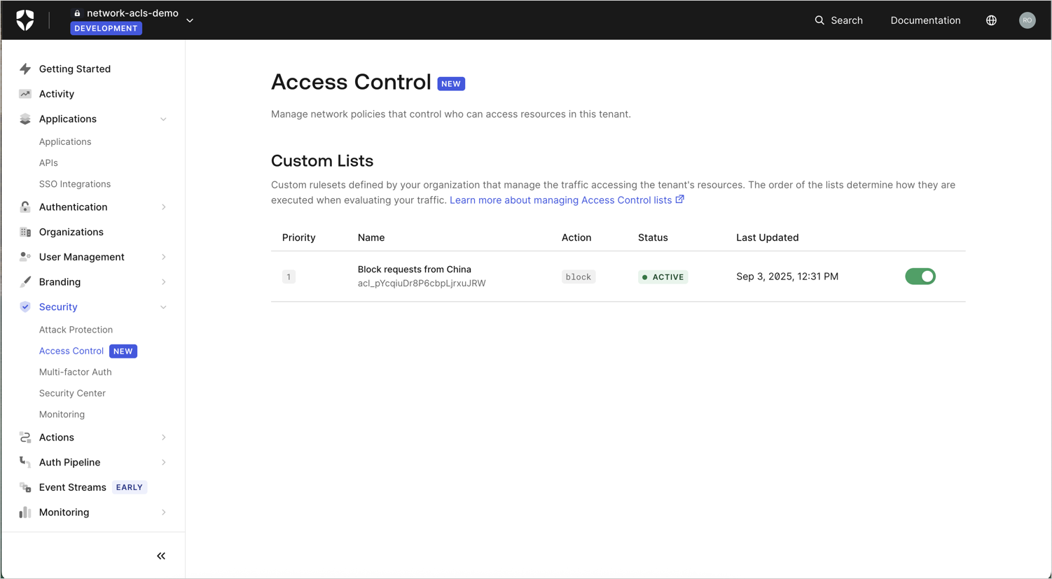
Task: Select the Getting Started lightning icon
Action: 25,69
